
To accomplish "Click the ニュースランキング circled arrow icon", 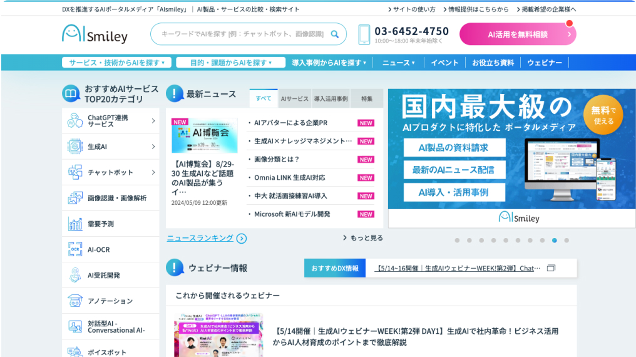I will click(242, 239).
